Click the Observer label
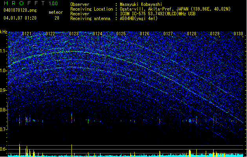The height and width of the screenshot is (157, 247). 80,4
